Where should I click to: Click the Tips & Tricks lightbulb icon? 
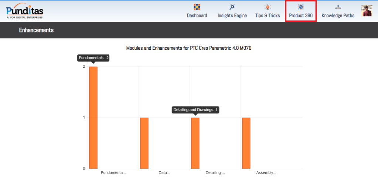pyautogui.click(x=268, y=7)
